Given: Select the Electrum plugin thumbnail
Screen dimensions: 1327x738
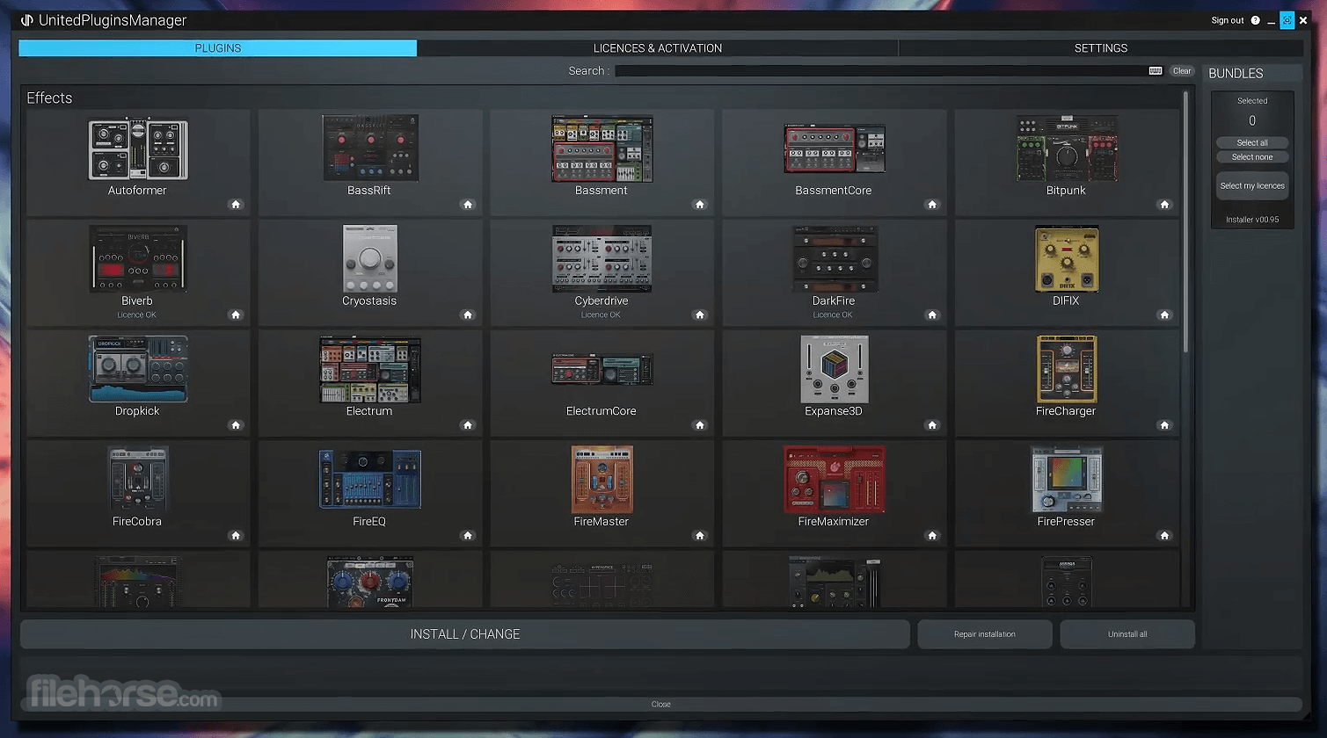Looking at the screenshot, I should coord(370,369).
